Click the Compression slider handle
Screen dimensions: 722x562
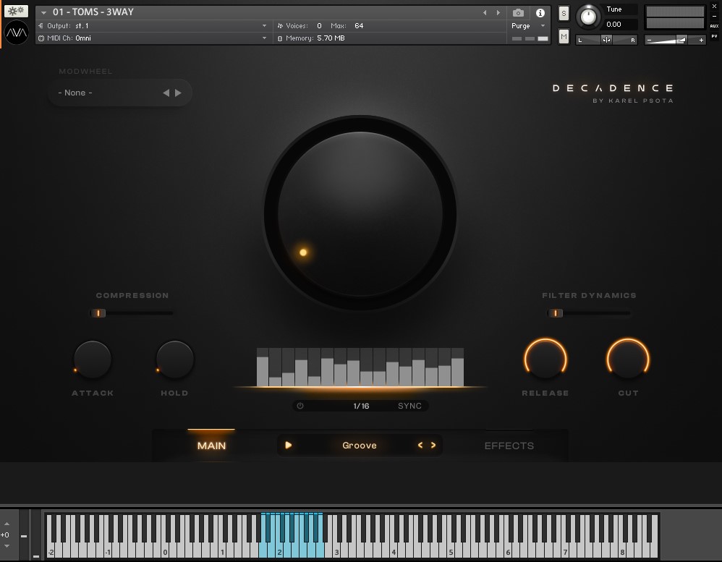[99, 313]
